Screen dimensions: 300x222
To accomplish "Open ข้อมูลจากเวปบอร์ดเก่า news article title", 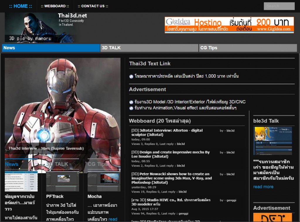I will point(20,202).
